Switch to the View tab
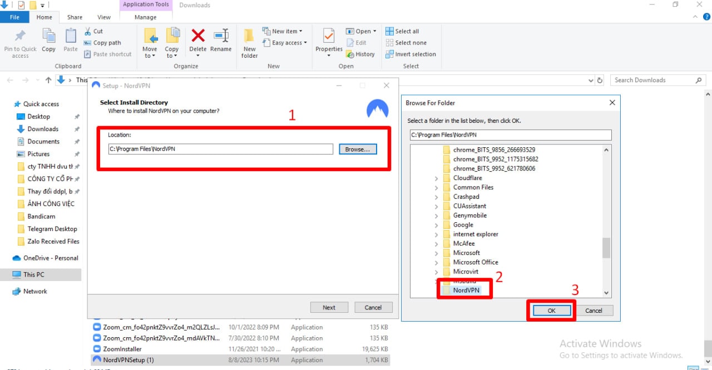Screen dimensions: 712x370 [104, 17]
